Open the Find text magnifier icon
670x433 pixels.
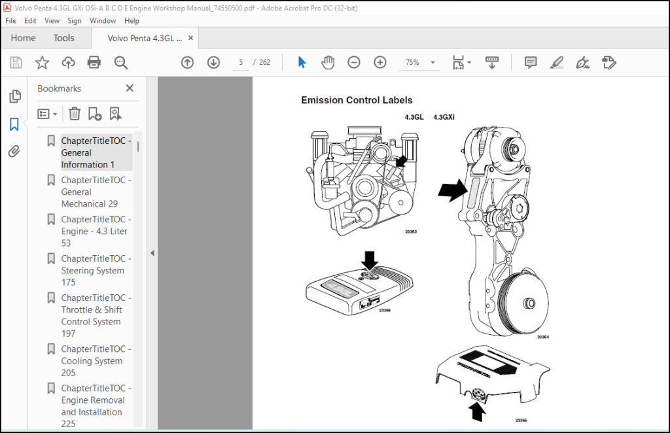121,62
